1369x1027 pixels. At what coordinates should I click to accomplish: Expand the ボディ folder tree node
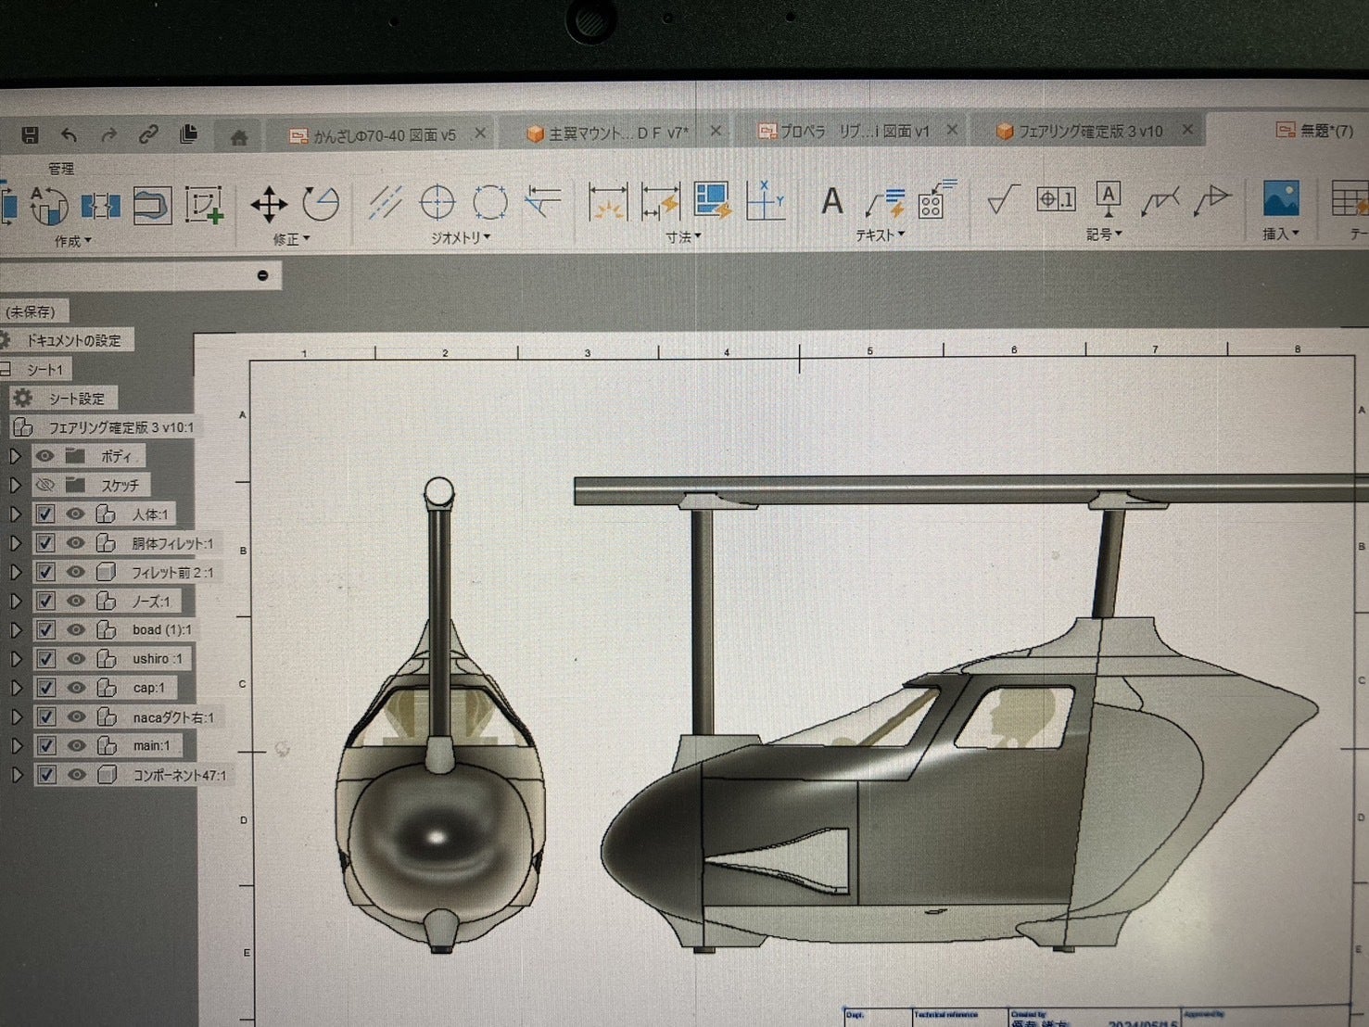[15, 456]
